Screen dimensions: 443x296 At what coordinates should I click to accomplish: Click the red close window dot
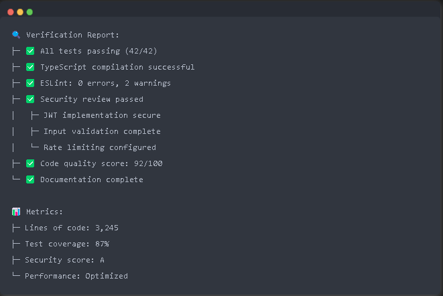pyautogui.click(x=11, y=12)
